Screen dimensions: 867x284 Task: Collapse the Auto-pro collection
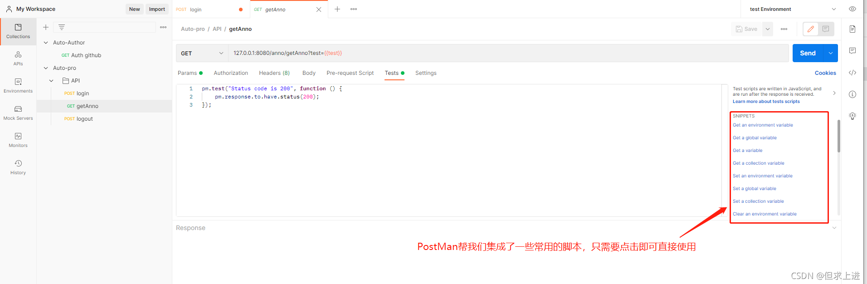coord(46,68)
